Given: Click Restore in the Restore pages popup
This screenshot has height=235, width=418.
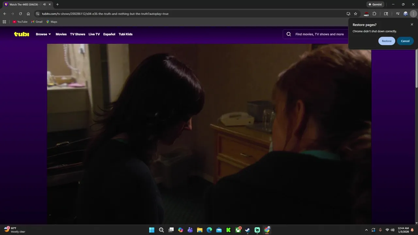Looking at the screenshot, I should click(x=387, y=41).
